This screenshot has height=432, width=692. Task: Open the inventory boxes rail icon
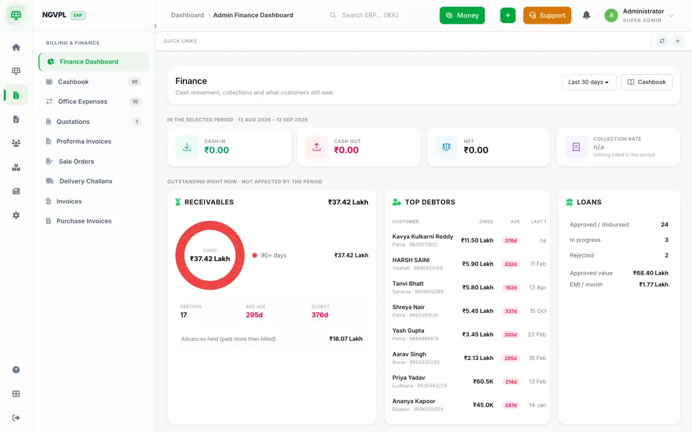click(16, 167)
